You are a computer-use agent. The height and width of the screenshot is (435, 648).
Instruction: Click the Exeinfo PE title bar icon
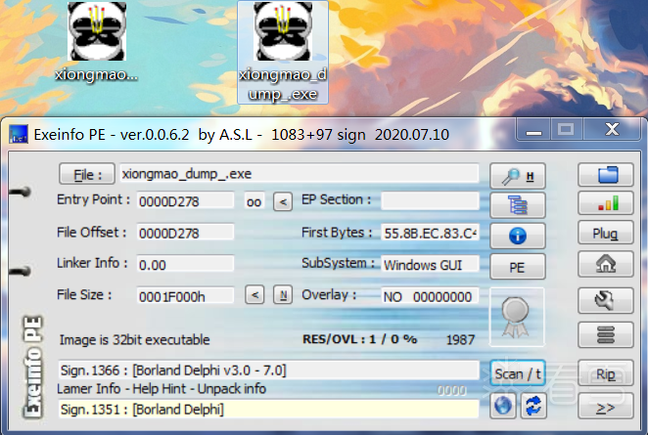click(19, 135)
